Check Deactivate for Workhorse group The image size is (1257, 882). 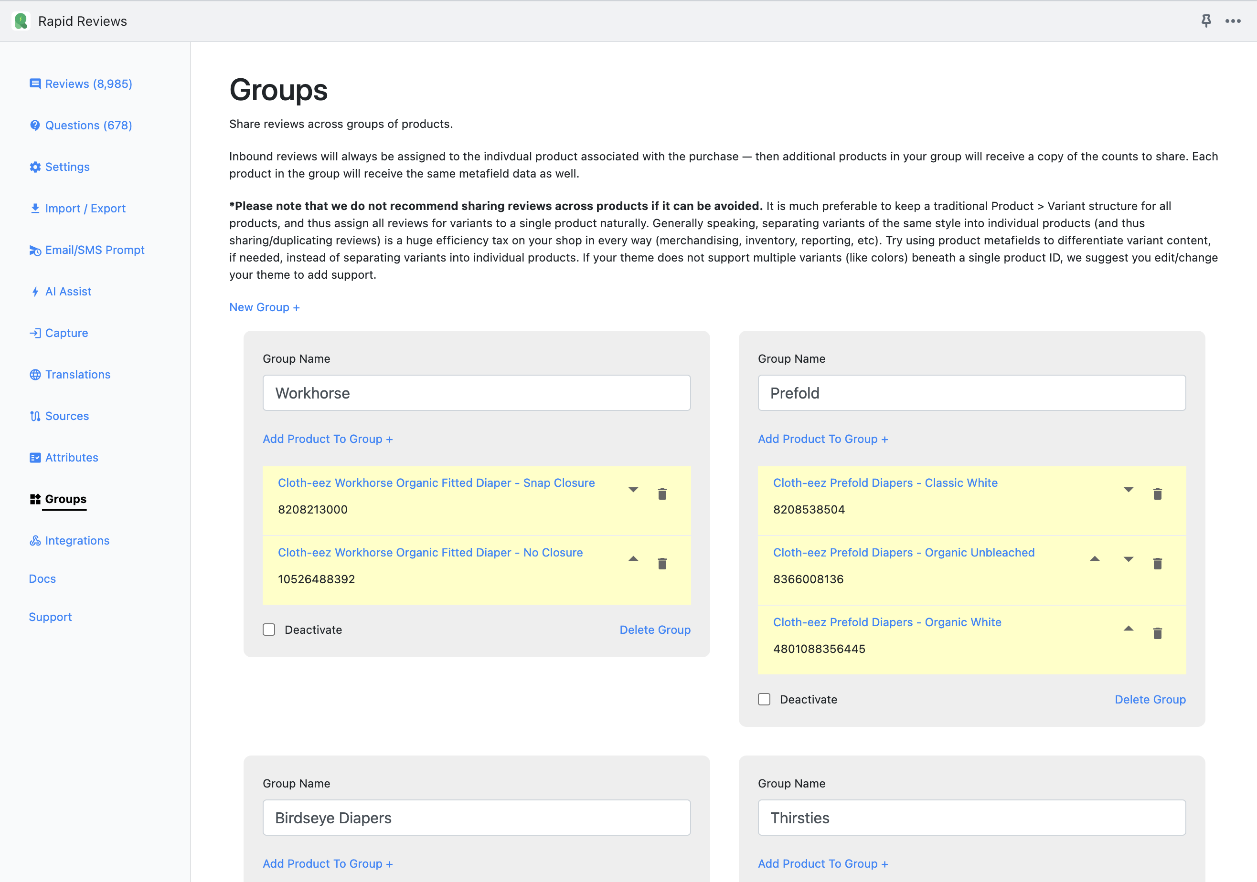coord(269,630)
